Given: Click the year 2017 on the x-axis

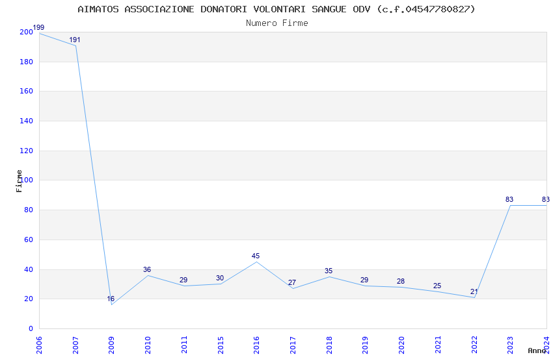Looking at the screenshot, I should (x=293, y=345).
